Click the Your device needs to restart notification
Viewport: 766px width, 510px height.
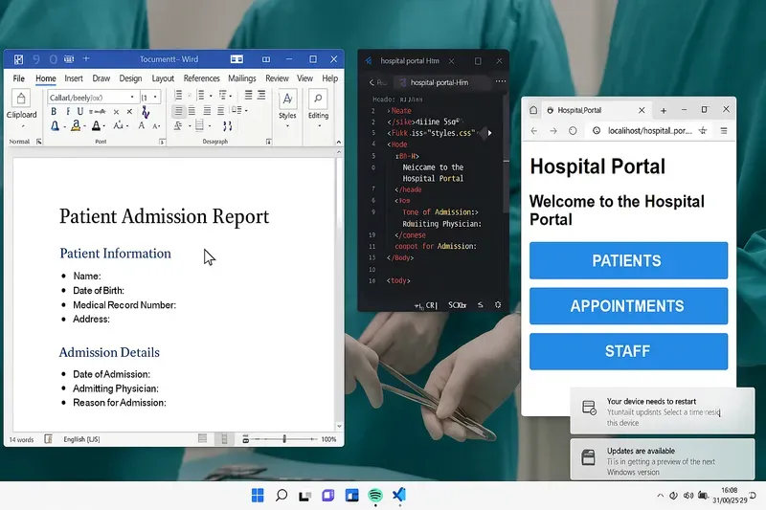pyautogui.click(x=663, y=411)
